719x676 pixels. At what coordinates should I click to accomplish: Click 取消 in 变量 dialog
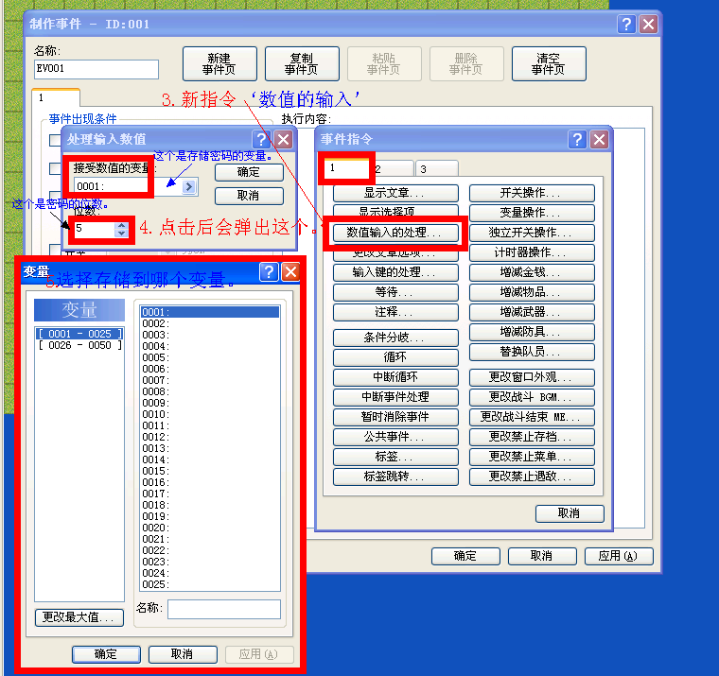pos(183,654)
